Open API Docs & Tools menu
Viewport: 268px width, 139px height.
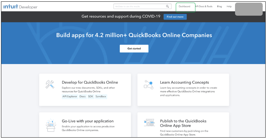pos(204,6)
